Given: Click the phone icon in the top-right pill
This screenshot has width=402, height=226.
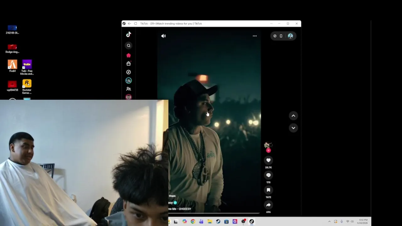Looking at the screenshot, I should tap(281, 36).
